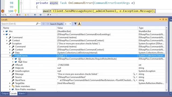Expand the top-level Context property
Screen dimensions: 172x97
pos(7,41)
